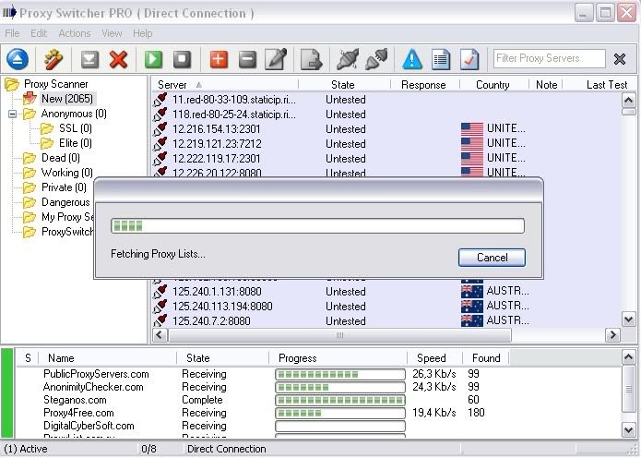Remove a proxy with the gray minus icon
641x458 pixels.
pos(247,59)
